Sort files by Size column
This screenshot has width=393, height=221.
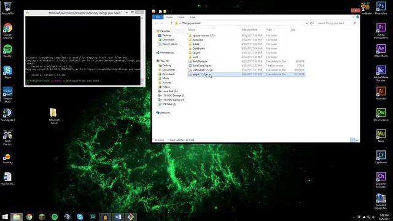coord(293,29)
